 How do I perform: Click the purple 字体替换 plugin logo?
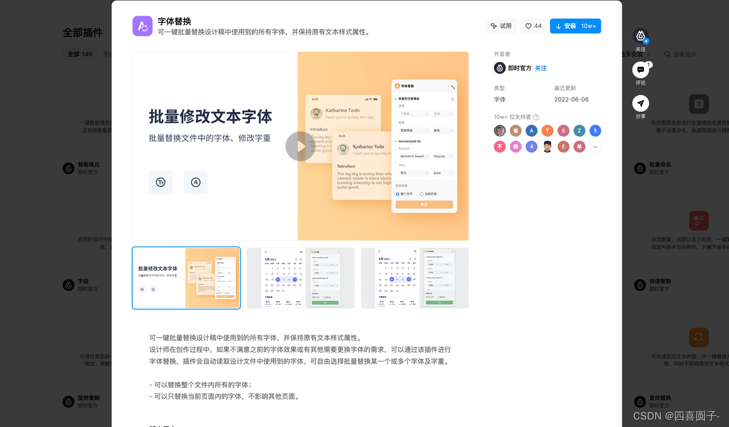click(x=142, y=26)
